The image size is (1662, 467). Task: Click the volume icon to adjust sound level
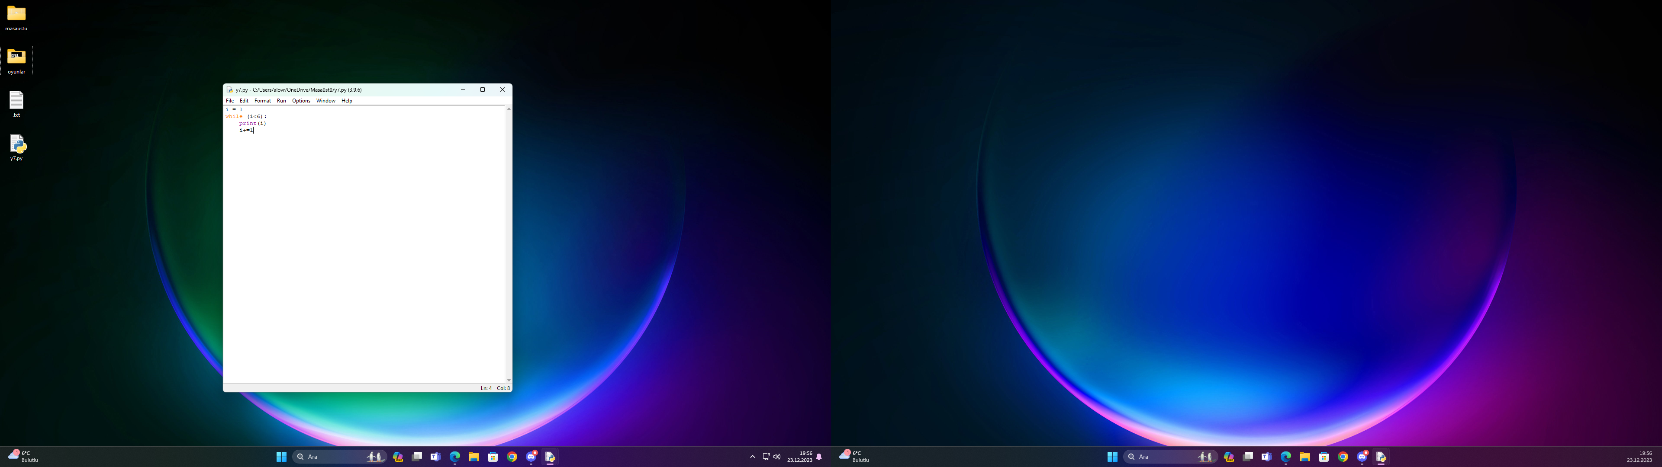pyautogui.click(x=777, y=456)
